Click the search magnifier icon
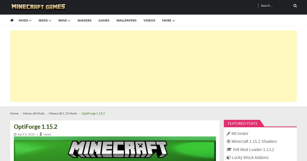Viewport: 307px width, 161px height. [295, 6]
